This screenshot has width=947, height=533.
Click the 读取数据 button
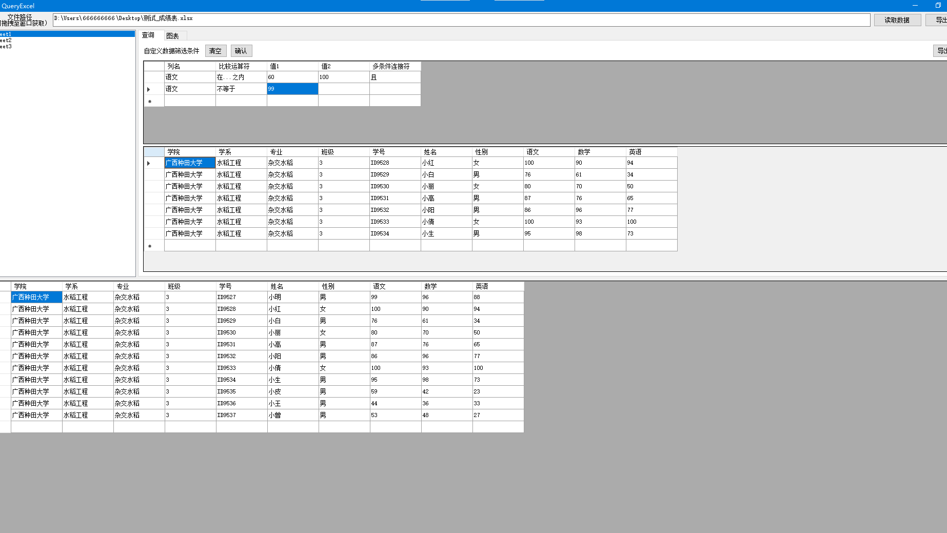tap(897, 20)
